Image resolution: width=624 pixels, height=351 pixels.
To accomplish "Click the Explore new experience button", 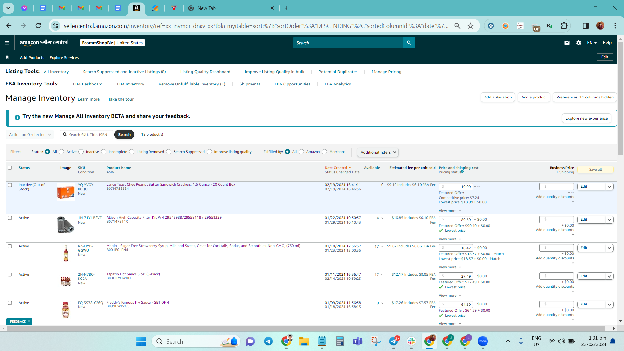I will point(587,118).
